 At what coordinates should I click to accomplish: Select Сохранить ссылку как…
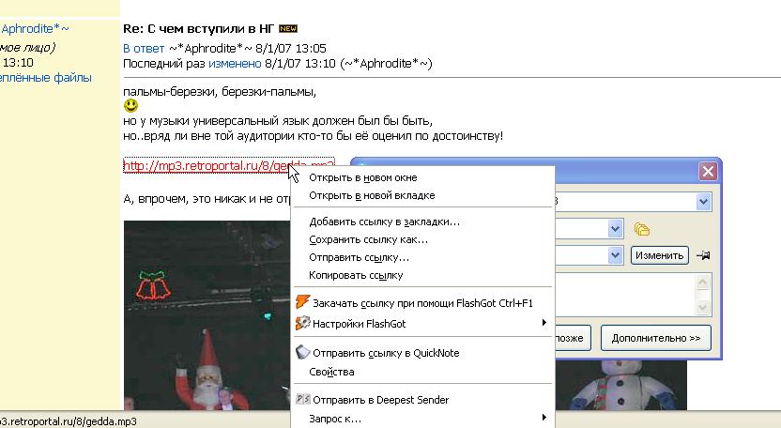click(422, 239)
